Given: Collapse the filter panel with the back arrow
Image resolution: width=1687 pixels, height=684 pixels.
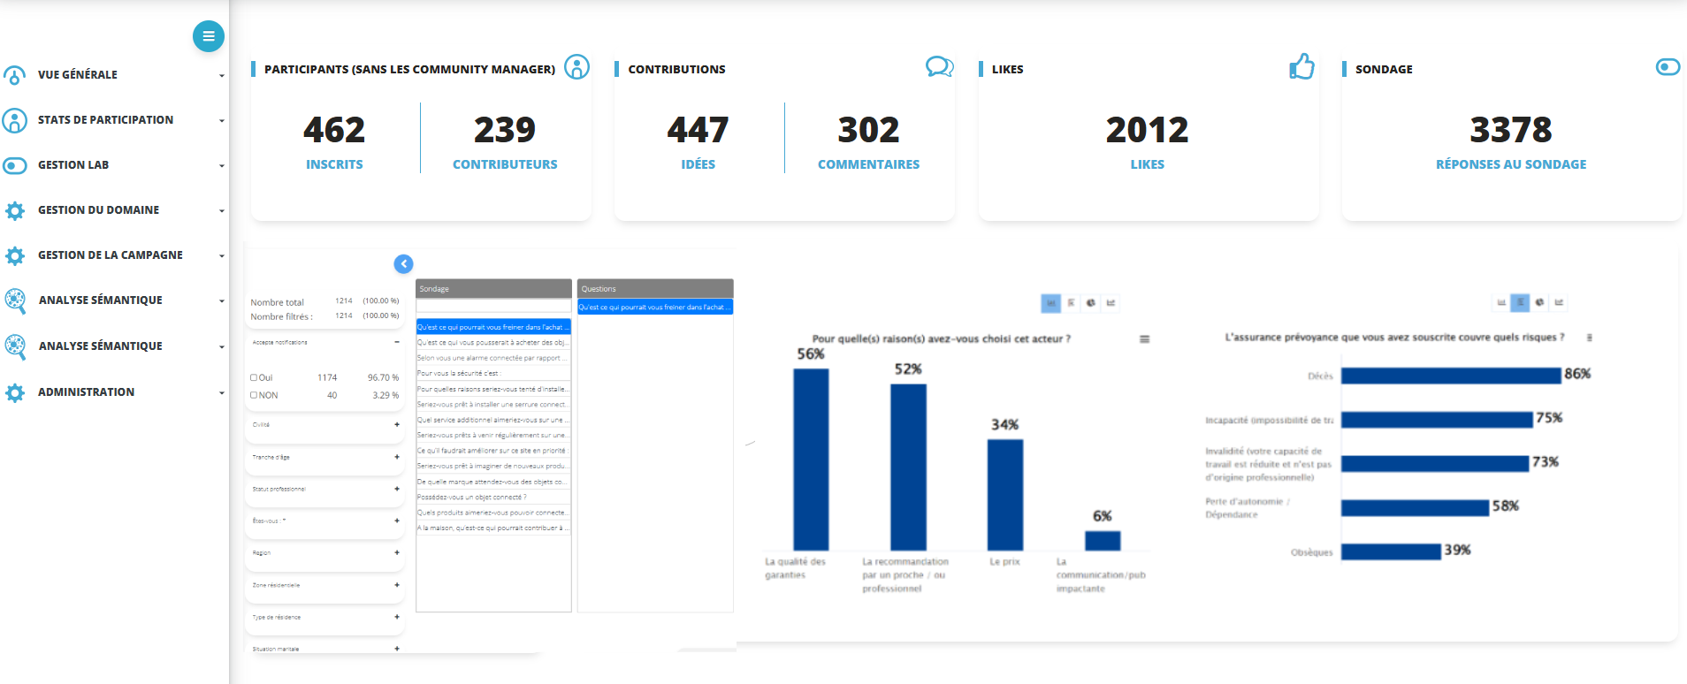Looking at the screenshot, I should (403, 263).
